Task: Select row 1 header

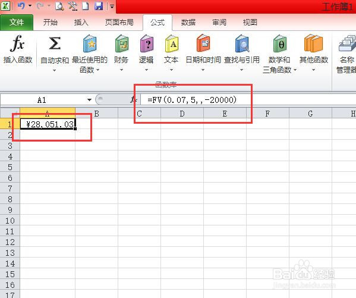Action: point(10,124)
